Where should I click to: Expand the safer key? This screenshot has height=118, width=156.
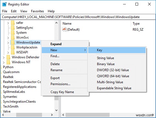8,23
